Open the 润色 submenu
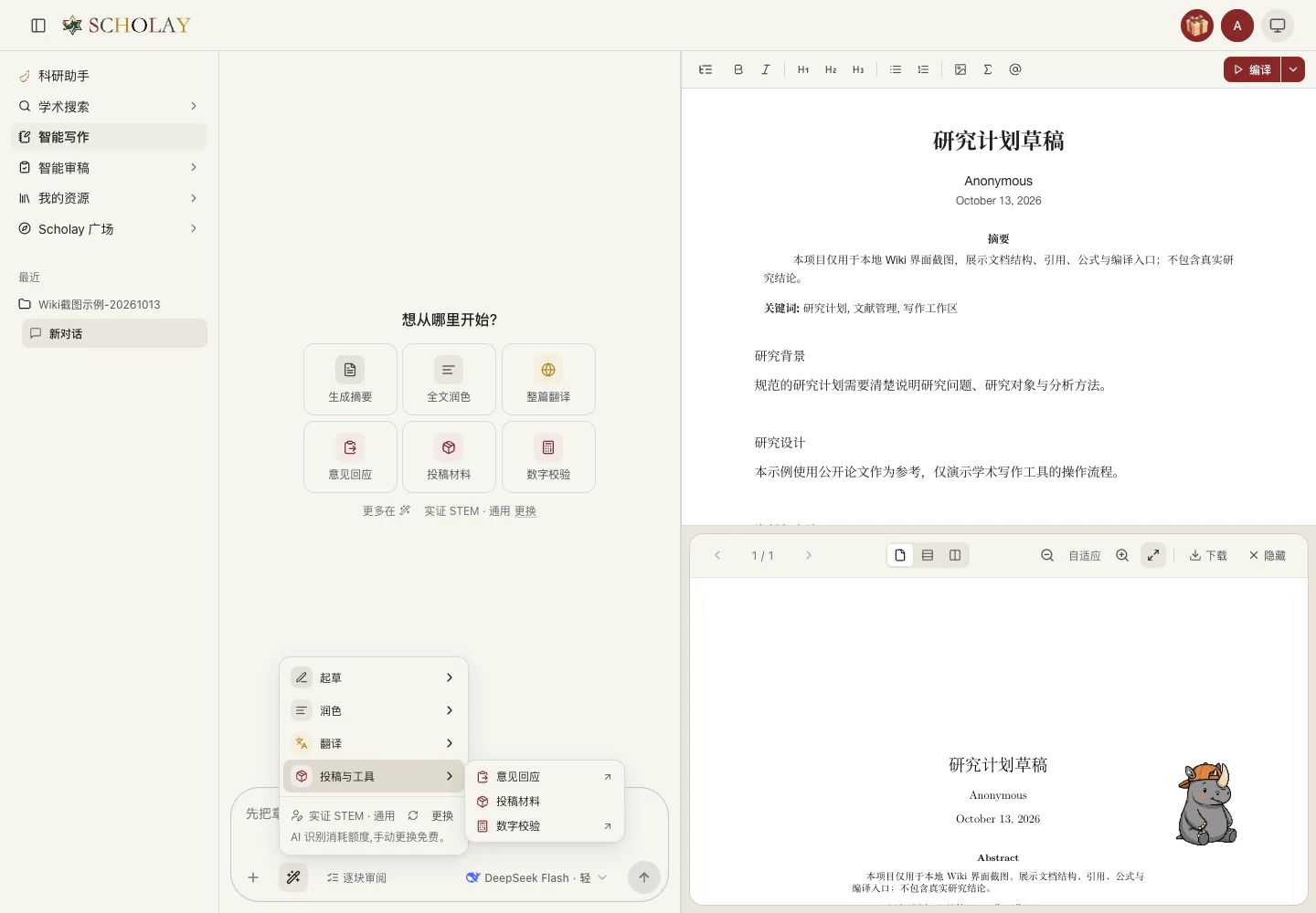1316x913 pixels. pyautogui.click(x=374, y=710)
